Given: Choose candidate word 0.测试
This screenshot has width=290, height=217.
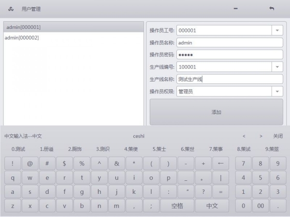Looking at the screenshot, I should tap(18, 149).
